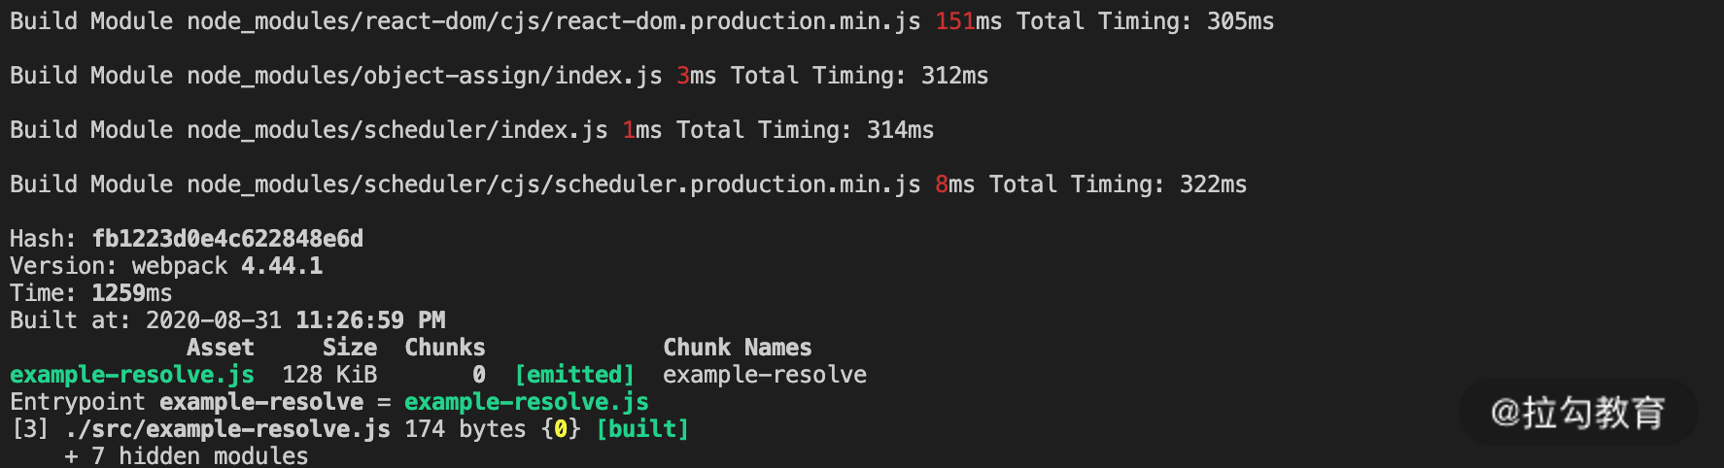Viewport: 1724px width, 468px height.
Task: Click the Total Timing 312ms value
Action: [954, 76]
